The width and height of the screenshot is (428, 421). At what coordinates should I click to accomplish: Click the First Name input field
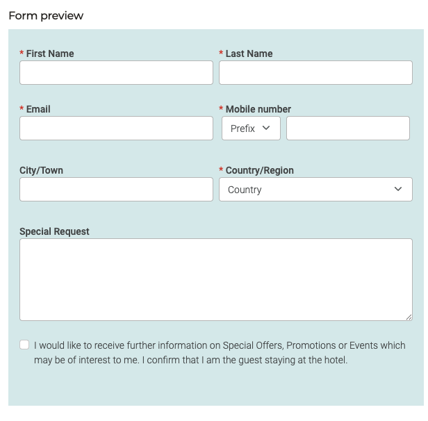[116, 73]
